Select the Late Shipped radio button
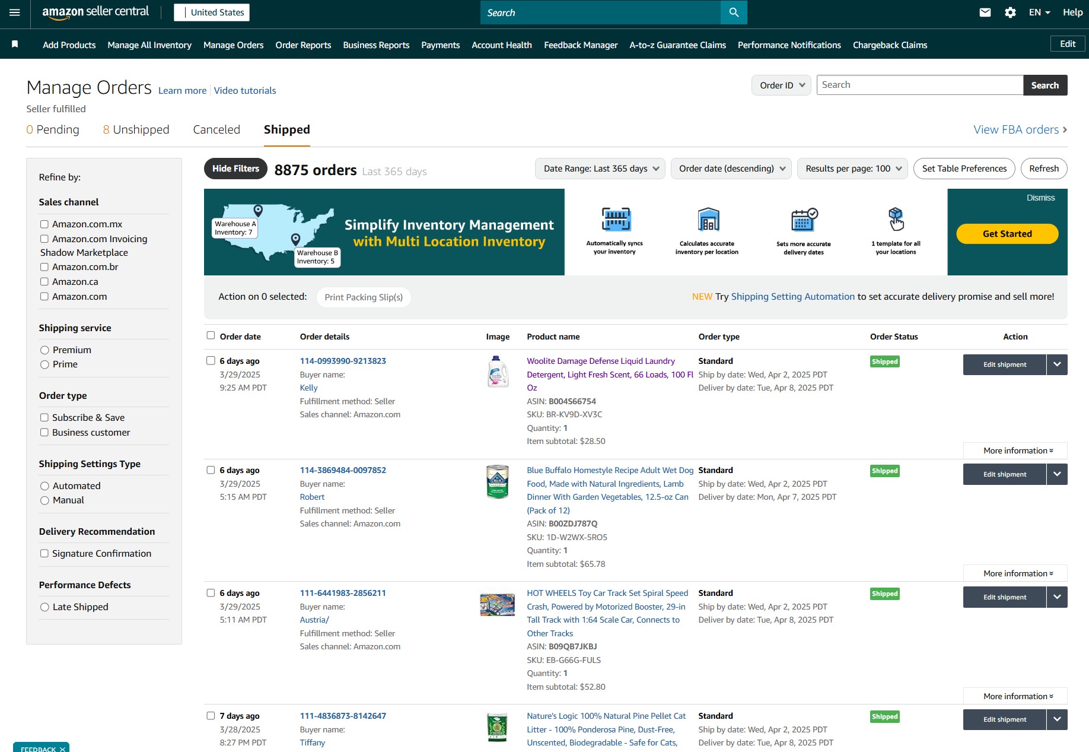1089x752 pixels. pos(44,607)
